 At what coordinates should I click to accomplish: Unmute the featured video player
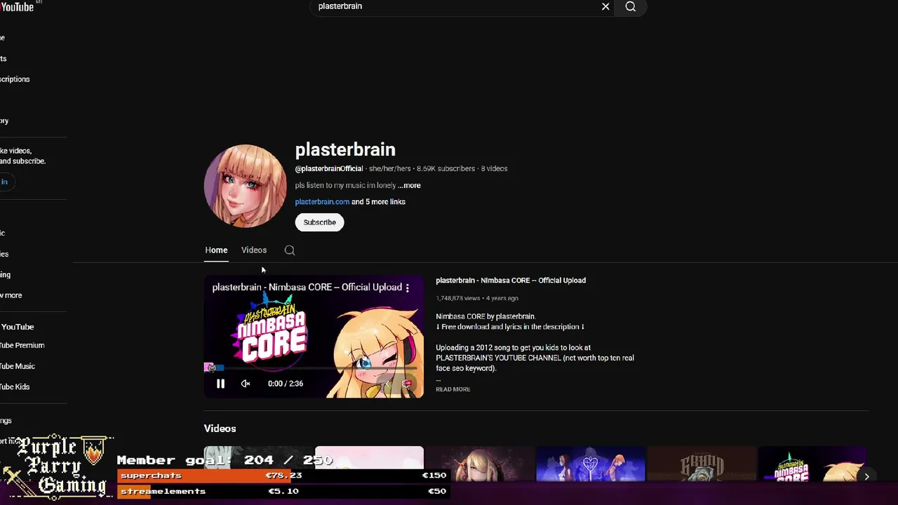pos(246,384)
